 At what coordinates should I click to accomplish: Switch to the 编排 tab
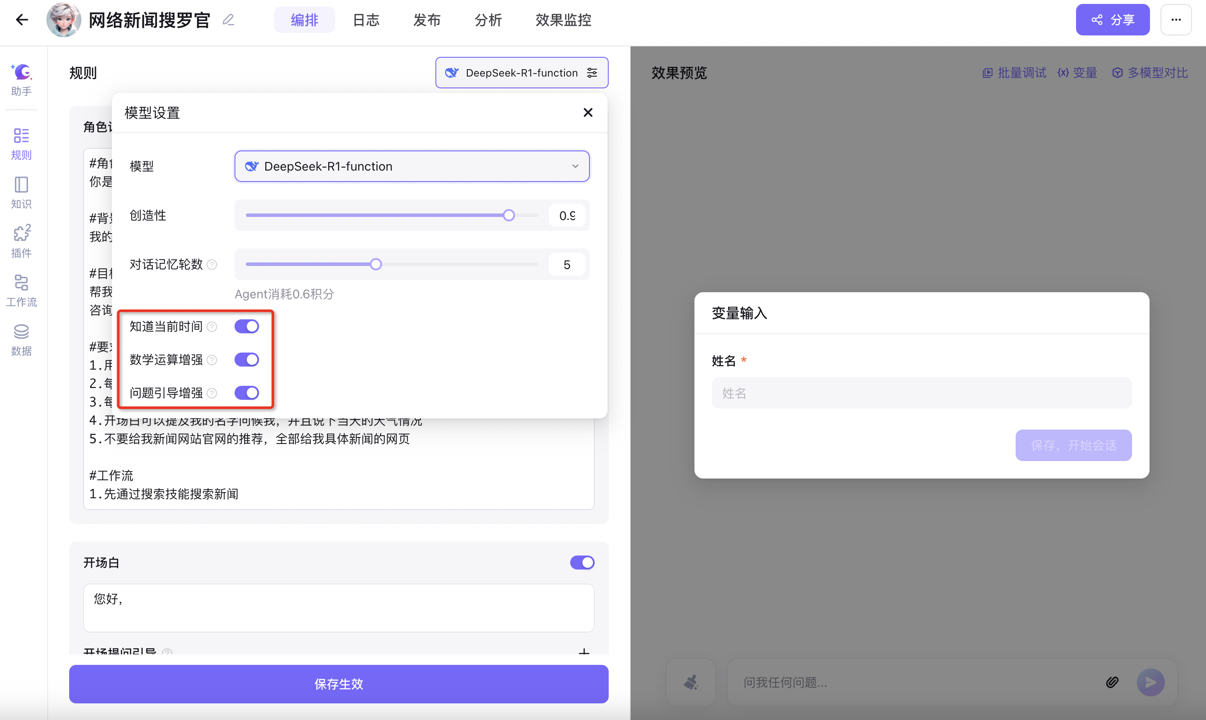[304, 20]
